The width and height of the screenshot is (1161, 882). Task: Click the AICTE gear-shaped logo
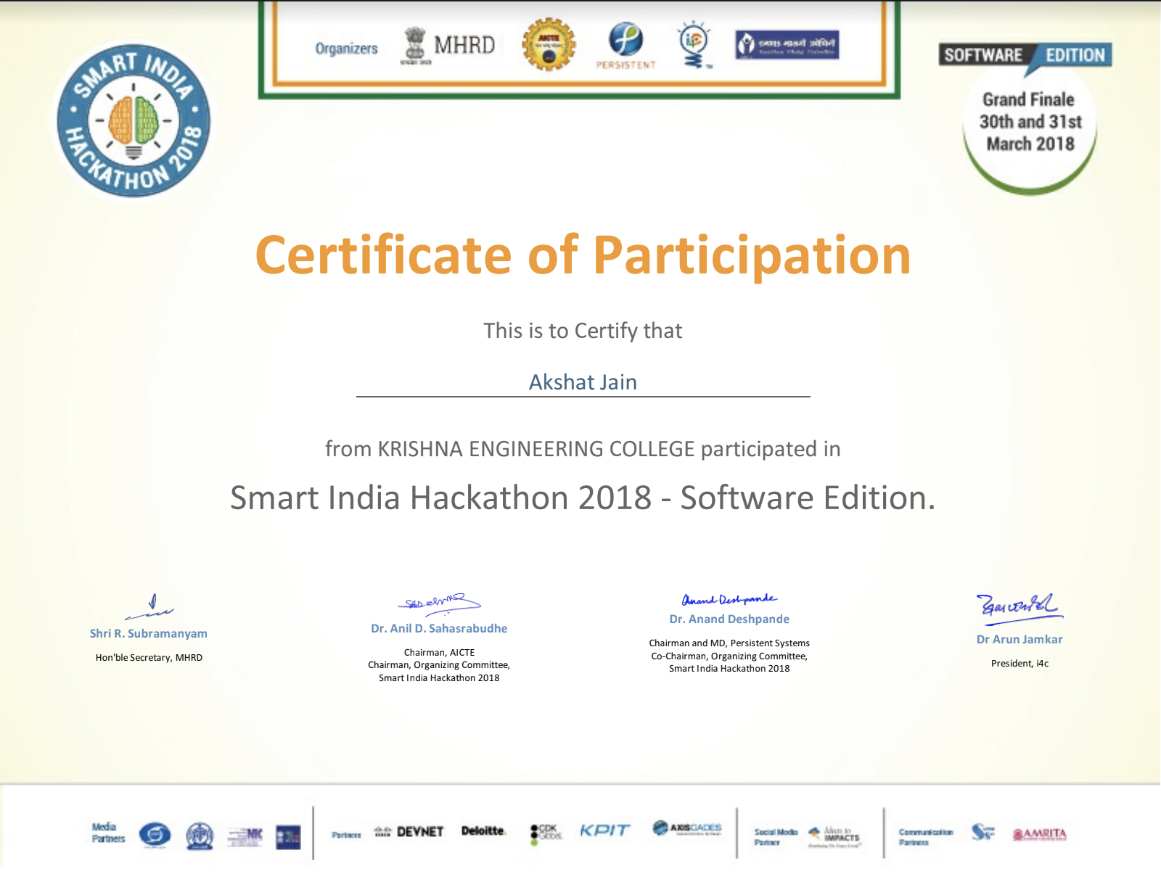(549, 45)
